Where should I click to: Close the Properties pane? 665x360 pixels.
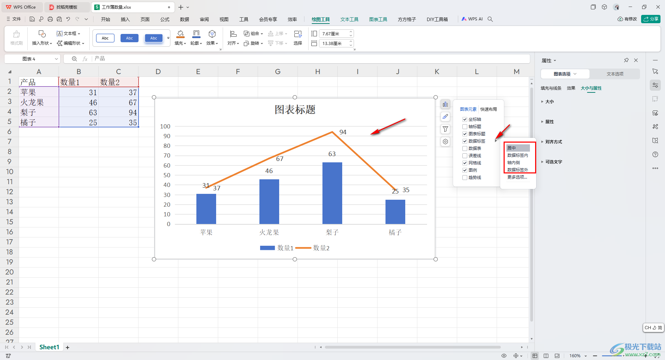click(x=636, y=60)
